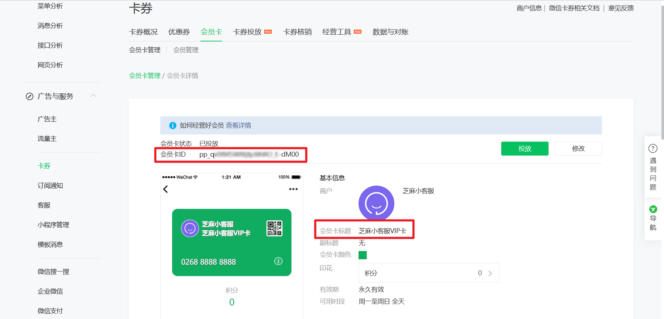Image resolution: width=664 pixels, height=319 pixels.
Task: Select the 会员卡 tab
Action: 211,32
